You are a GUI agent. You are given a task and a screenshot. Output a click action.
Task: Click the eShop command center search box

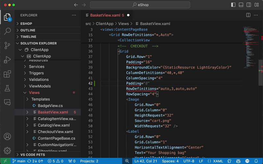click(140, 5)
